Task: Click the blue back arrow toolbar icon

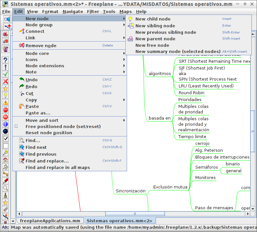Action: pos(7,19)
